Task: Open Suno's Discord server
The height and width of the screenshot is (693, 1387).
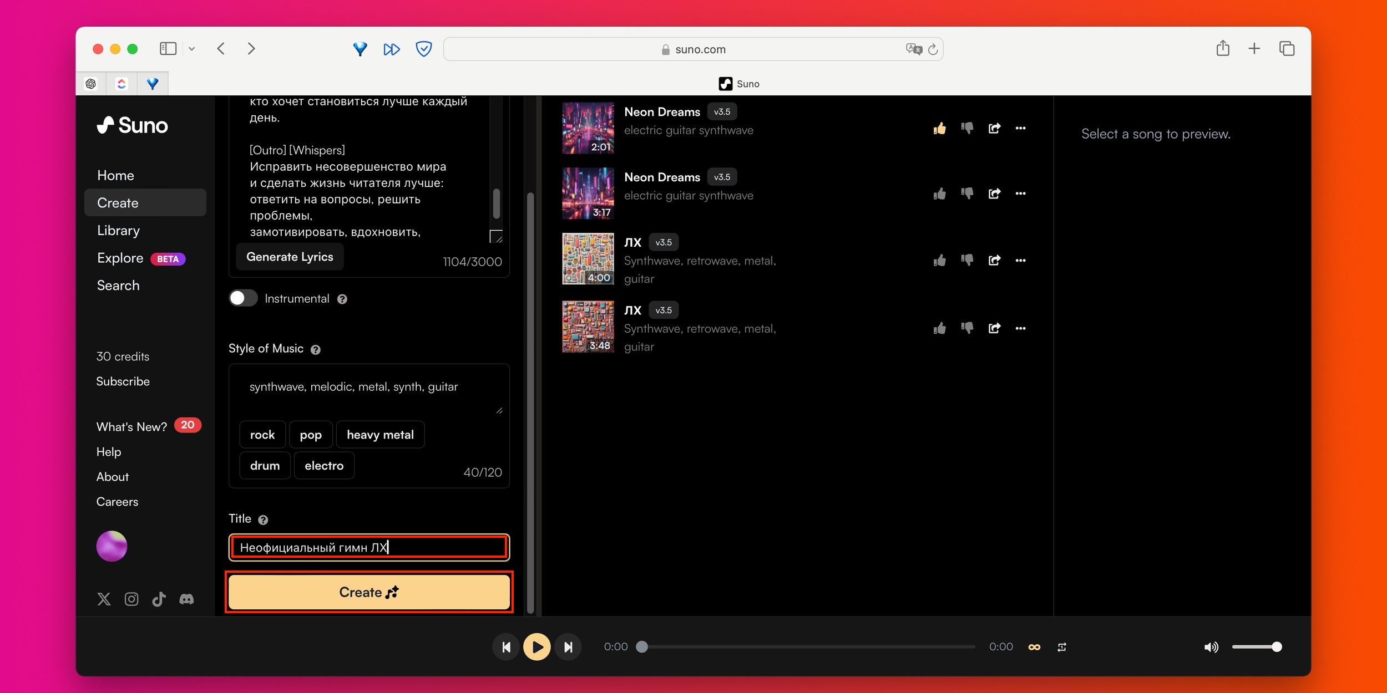Action: coord(186,599)
